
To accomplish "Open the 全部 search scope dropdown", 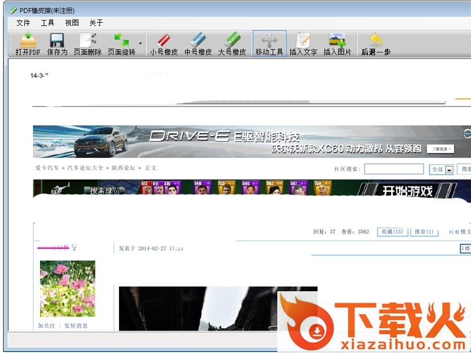I will (441, 169).
